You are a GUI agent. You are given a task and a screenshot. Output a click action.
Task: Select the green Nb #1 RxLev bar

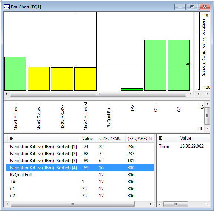point(16,74)
